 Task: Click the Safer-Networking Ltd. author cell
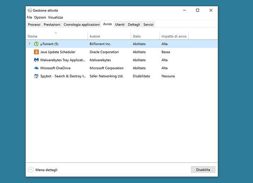(106, 76)
